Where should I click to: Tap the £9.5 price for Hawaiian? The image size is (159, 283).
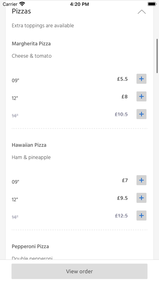pyautogui.click(x=122, y=198)
